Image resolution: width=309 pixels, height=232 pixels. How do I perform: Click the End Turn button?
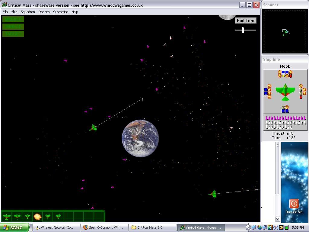tap(246, 21)
